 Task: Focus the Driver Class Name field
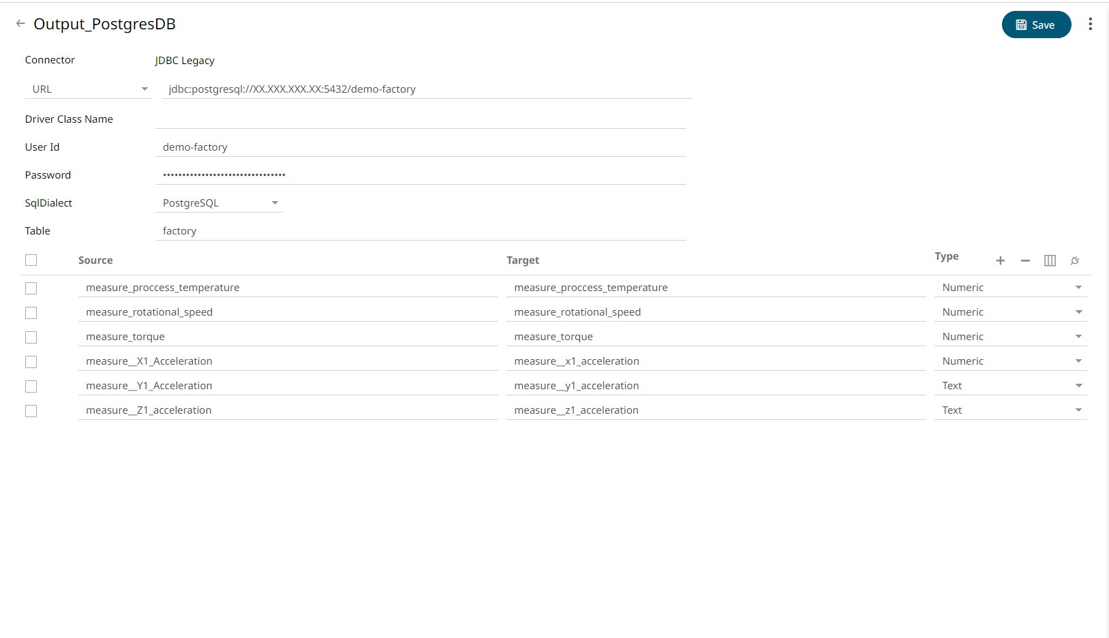(x=420, y=119)
